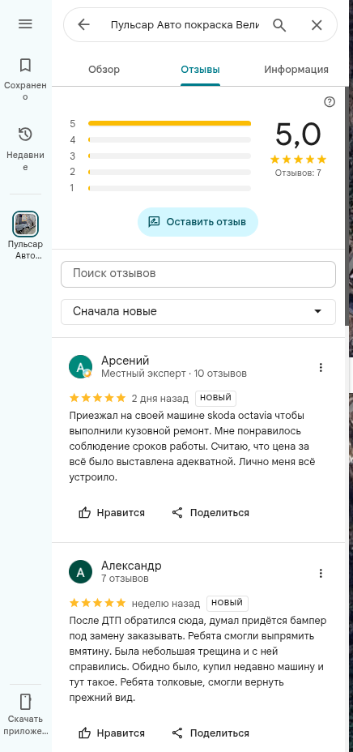Click the 'НОВЫЙ' badge on Арсений's review
The image size is (353, 752).
tap(215, 398)
